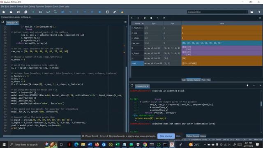Save all files icon
Screen dimensions: 263x148
[25, 12]
